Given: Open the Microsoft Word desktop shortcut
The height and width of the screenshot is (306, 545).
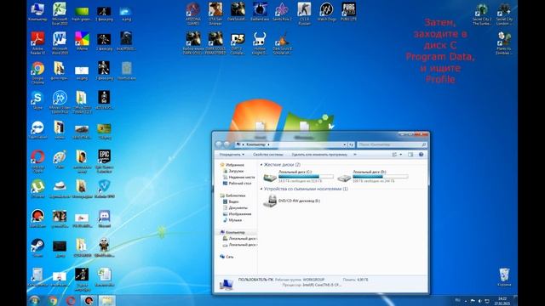Looking at the screenshot, I should pyautogui.click(x=60, y=42).
